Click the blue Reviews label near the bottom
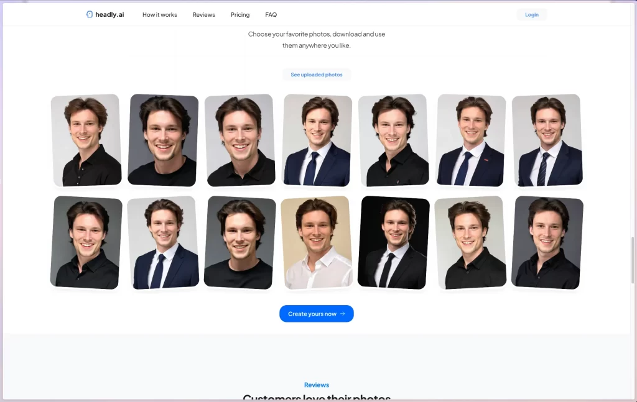 click(317, 384)
